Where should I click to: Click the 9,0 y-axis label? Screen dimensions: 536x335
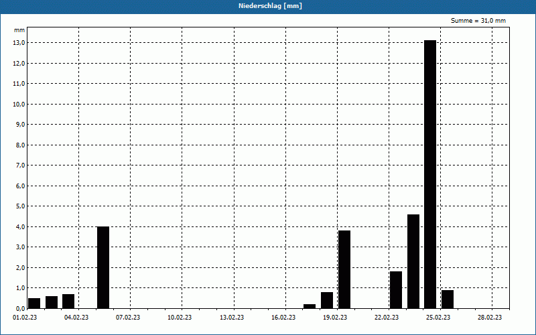tap(20, 125)
